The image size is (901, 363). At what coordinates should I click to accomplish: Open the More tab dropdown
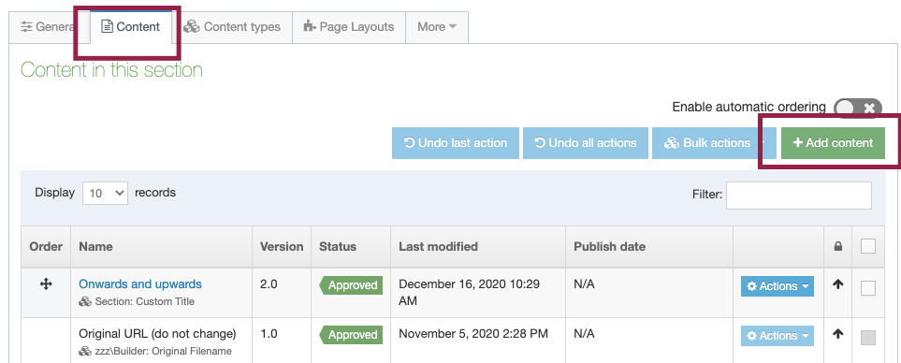coord(437,27)
